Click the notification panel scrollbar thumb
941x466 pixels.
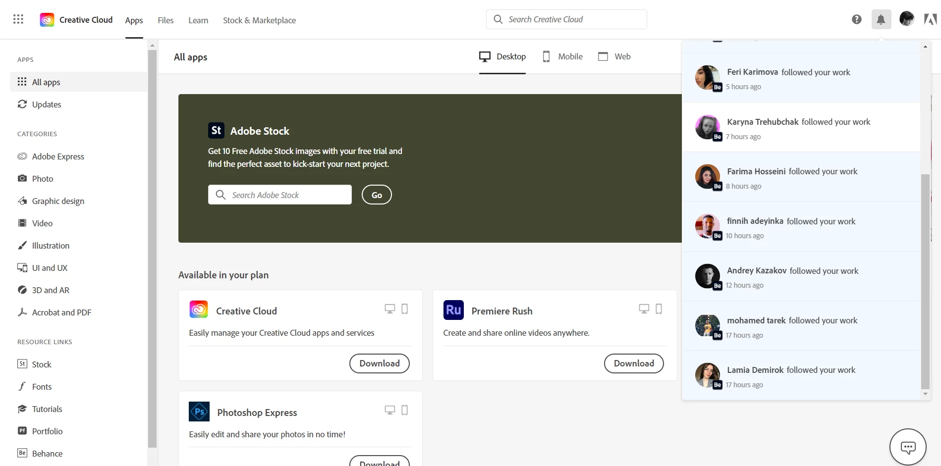click(x=925, y=281)
